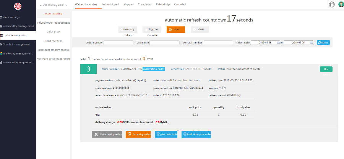Click the Accepting orders button

tap(138, 134)
